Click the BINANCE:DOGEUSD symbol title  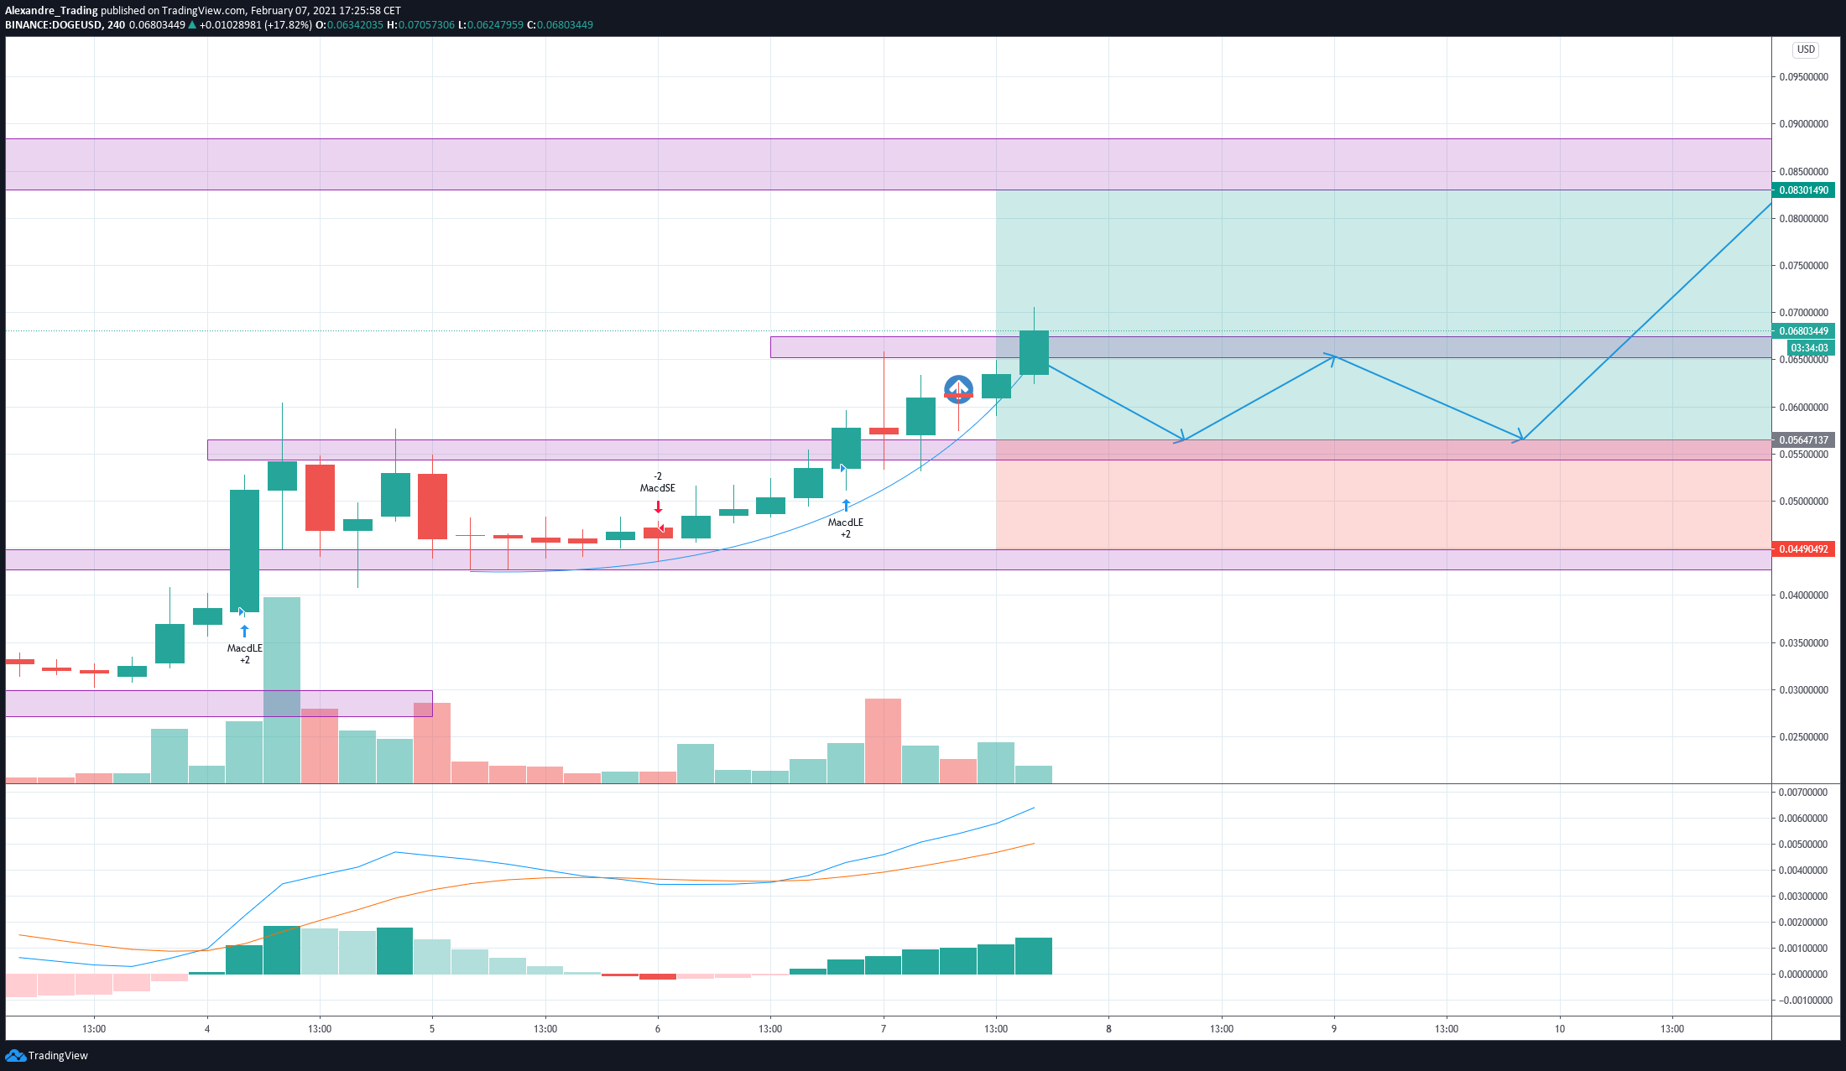(54, 25)
